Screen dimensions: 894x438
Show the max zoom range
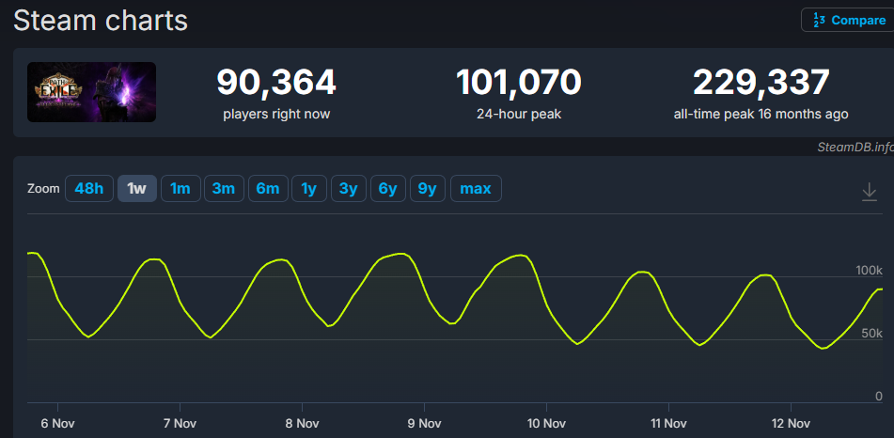pos(476,188)
